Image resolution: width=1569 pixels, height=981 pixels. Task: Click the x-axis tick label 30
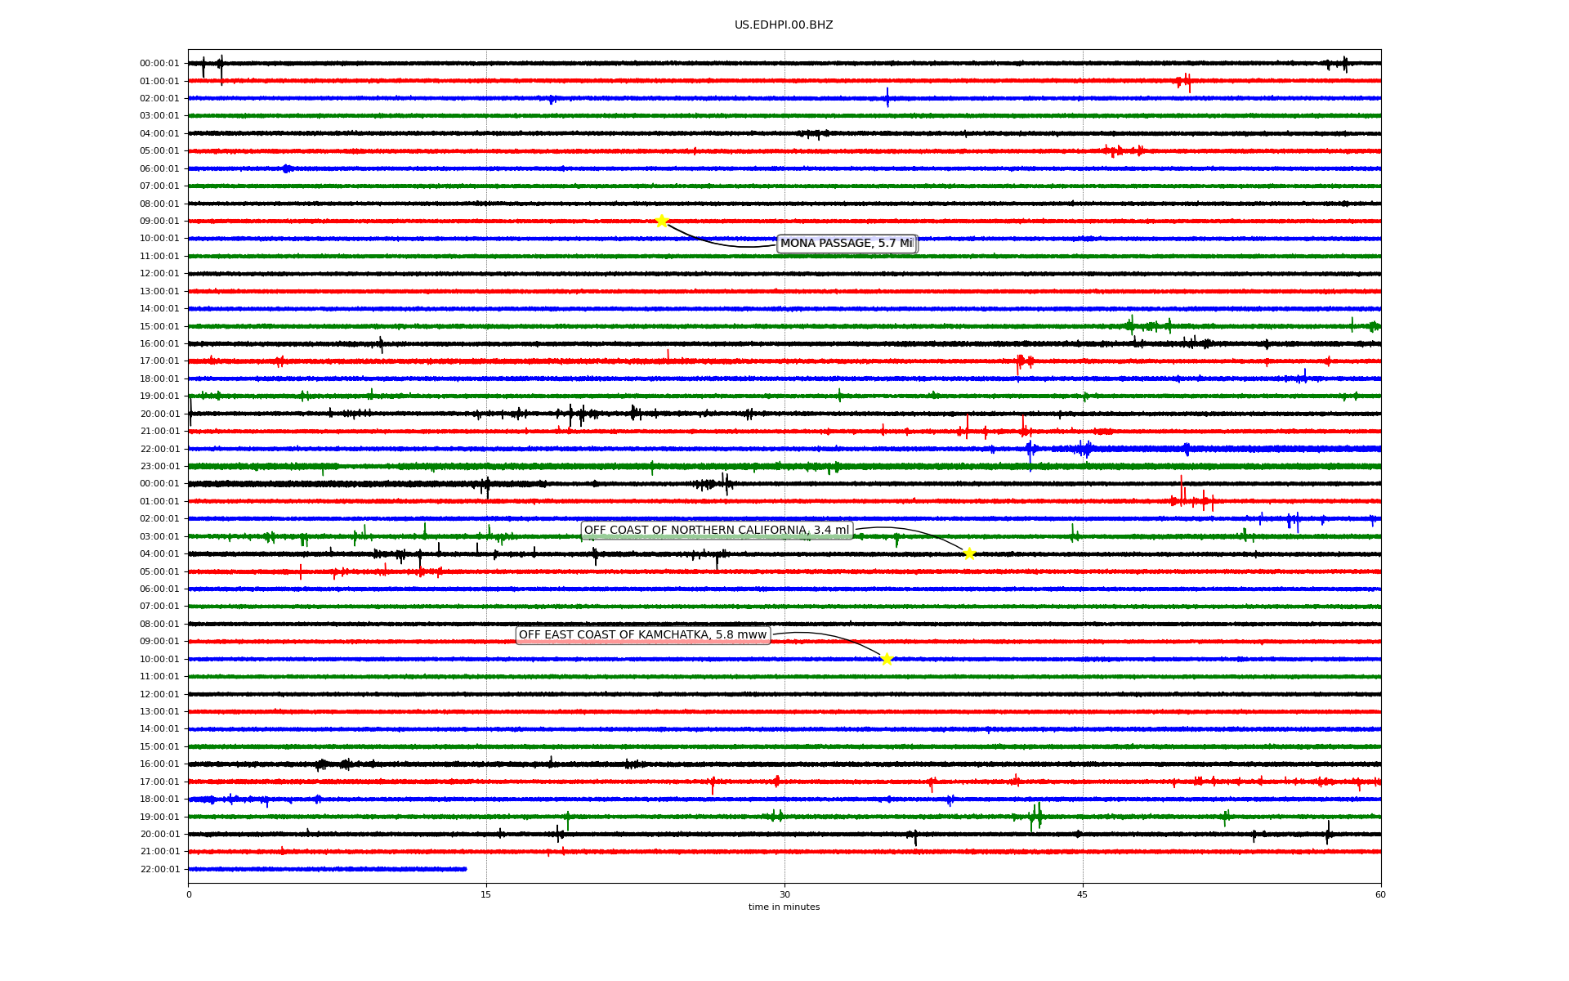pos(784,894)
